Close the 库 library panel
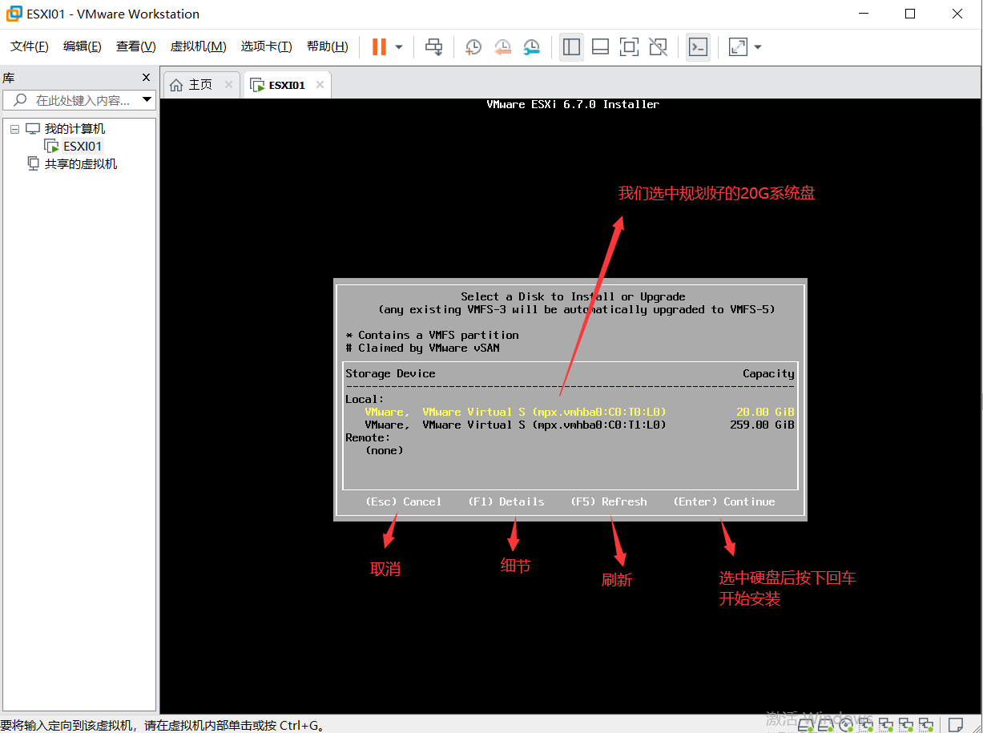Viewport: 983px width, 733px height. 146,78
